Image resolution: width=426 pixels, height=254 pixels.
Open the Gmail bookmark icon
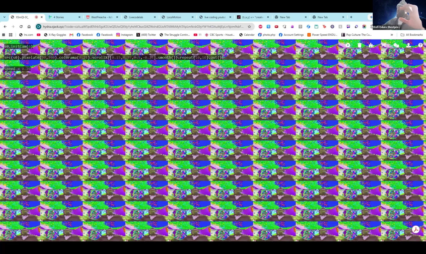71,35
